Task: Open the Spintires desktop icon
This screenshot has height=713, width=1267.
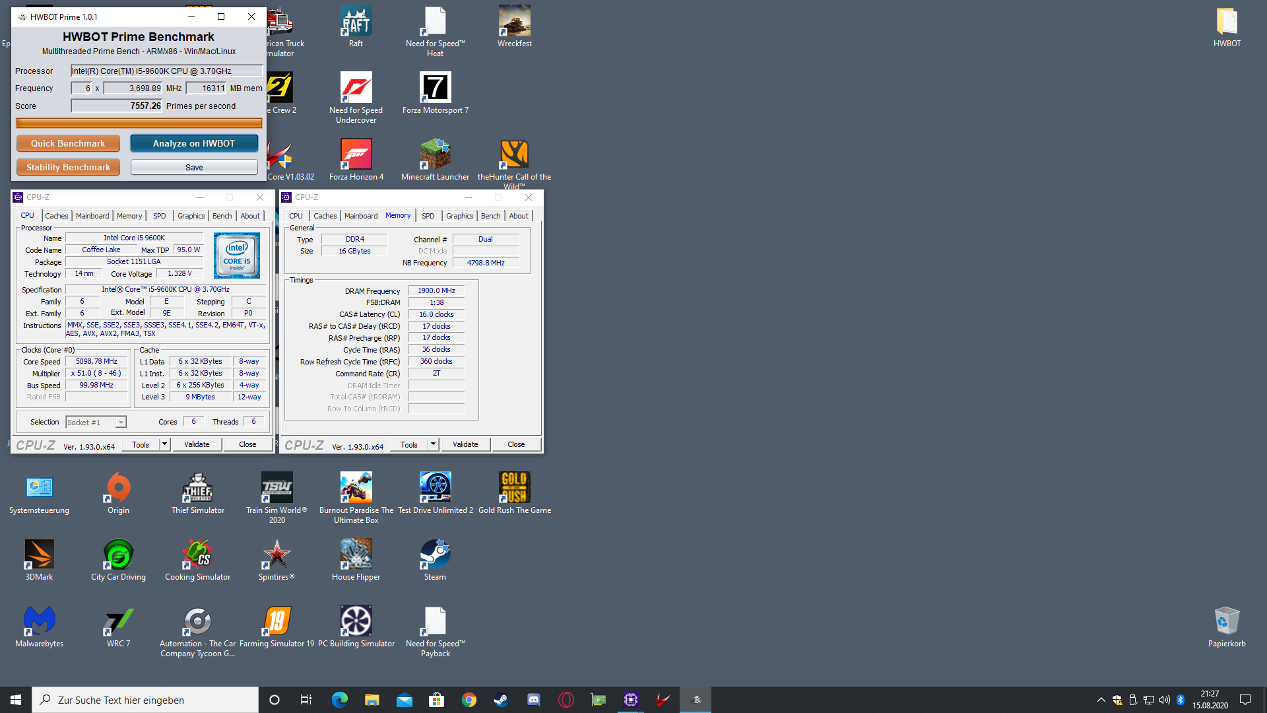Action: (276, 560)
